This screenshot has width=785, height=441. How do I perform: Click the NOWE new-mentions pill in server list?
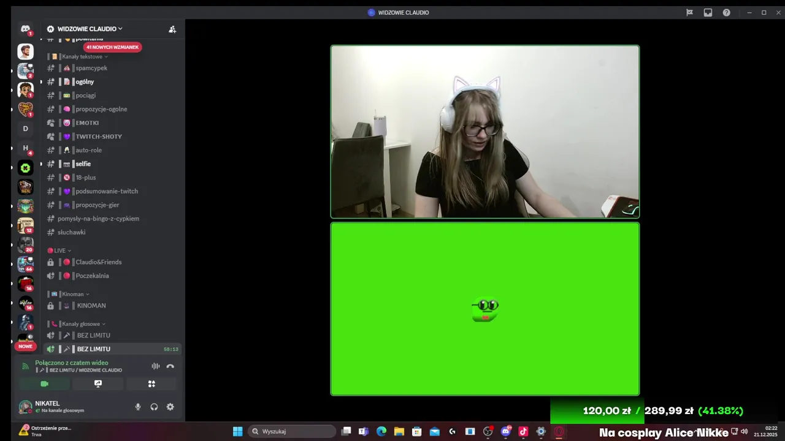click(x=25, y=346)
